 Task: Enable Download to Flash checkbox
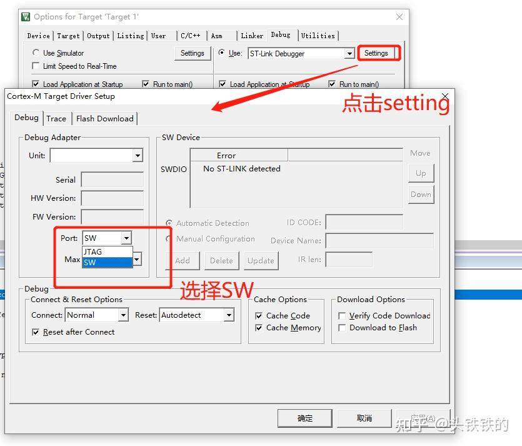[341, 328]
